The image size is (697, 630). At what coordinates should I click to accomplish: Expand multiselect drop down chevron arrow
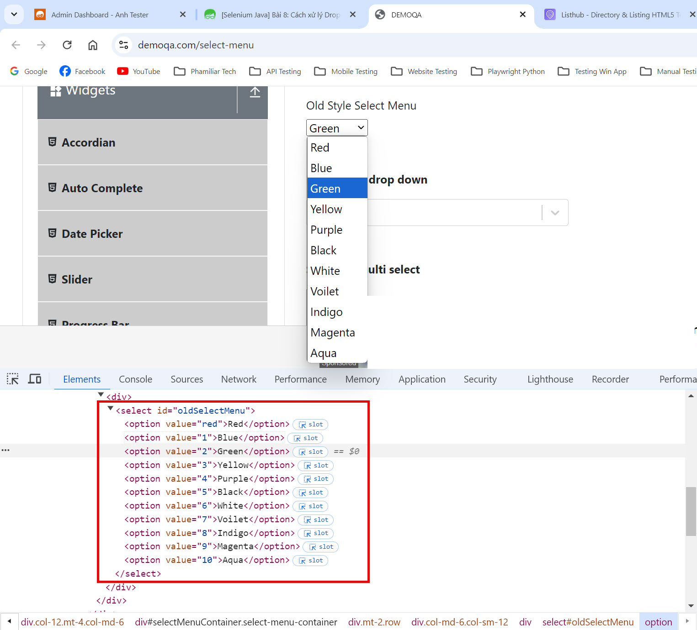[x=555, y=213]
